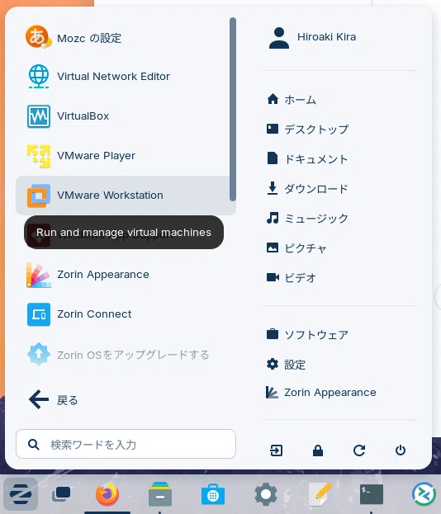The image size is (441, 514).
Task: Open Zorin Connect app icon
Action: [39, 314]
